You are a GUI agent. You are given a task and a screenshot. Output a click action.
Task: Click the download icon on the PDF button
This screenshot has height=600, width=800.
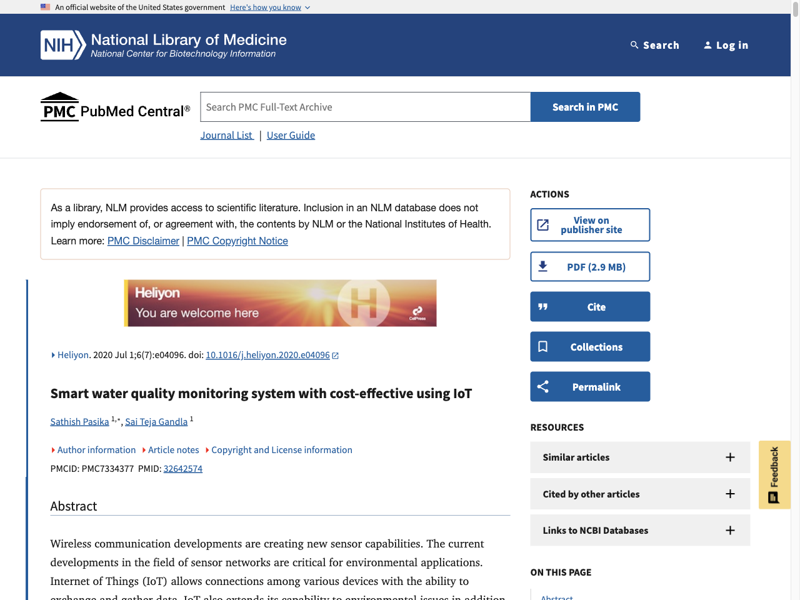(543, 266)
